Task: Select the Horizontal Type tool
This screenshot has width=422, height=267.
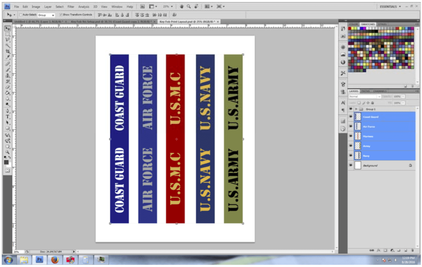Action: [7, 117]
